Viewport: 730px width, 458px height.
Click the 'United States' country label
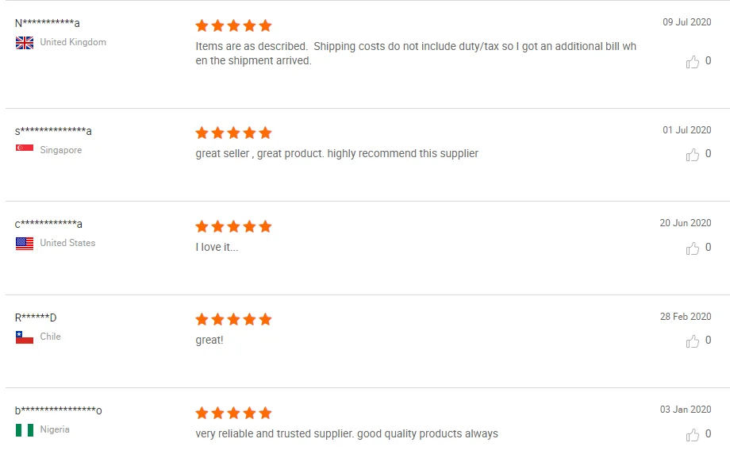tap(67, 243)
